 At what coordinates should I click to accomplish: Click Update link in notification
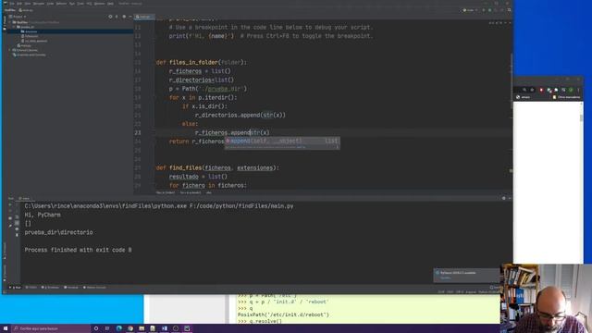(446, 277)
